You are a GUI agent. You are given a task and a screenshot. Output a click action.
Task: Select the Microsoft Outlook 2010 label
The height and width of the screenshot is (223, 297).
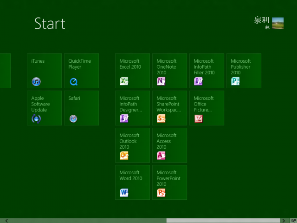pos(129,141)
